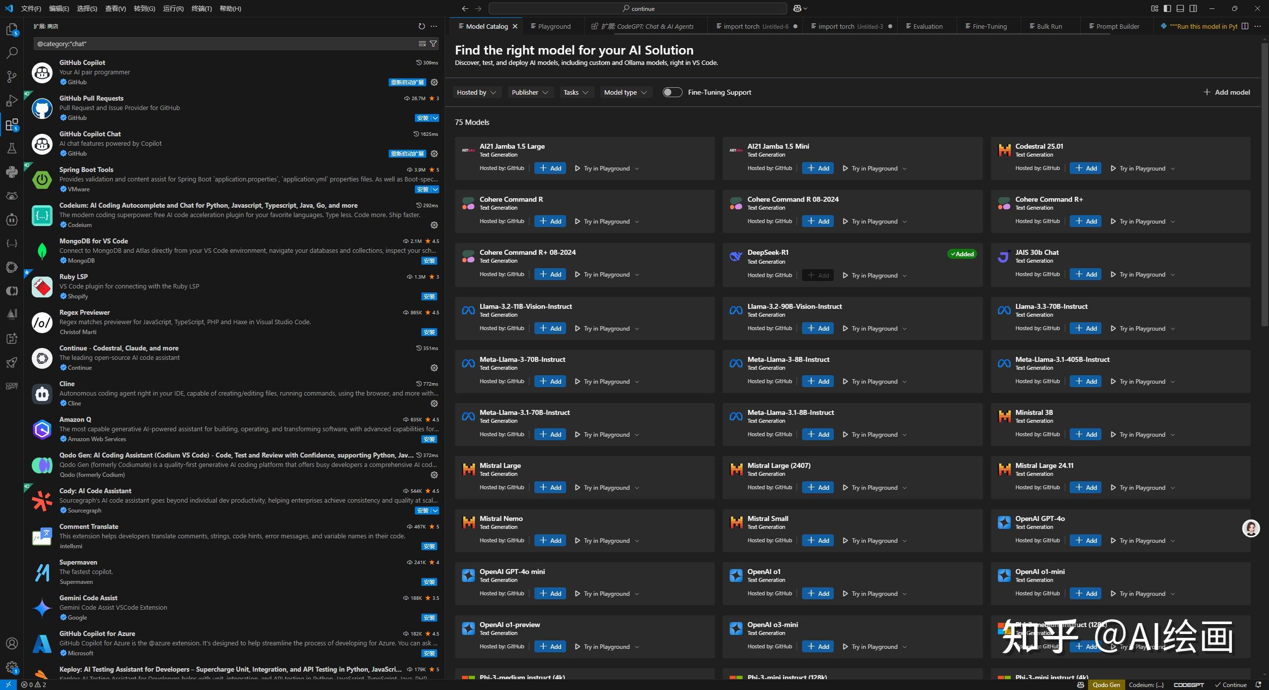This screenshot has width=1269, height=690.
Task: Enable the Fine-Tuning Support toggle
Action: pos(672,92)
